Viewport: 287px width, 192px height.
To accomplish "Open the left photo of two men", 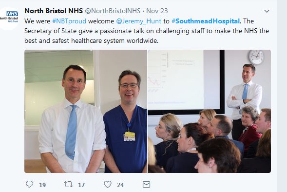I will pos(86,111).
